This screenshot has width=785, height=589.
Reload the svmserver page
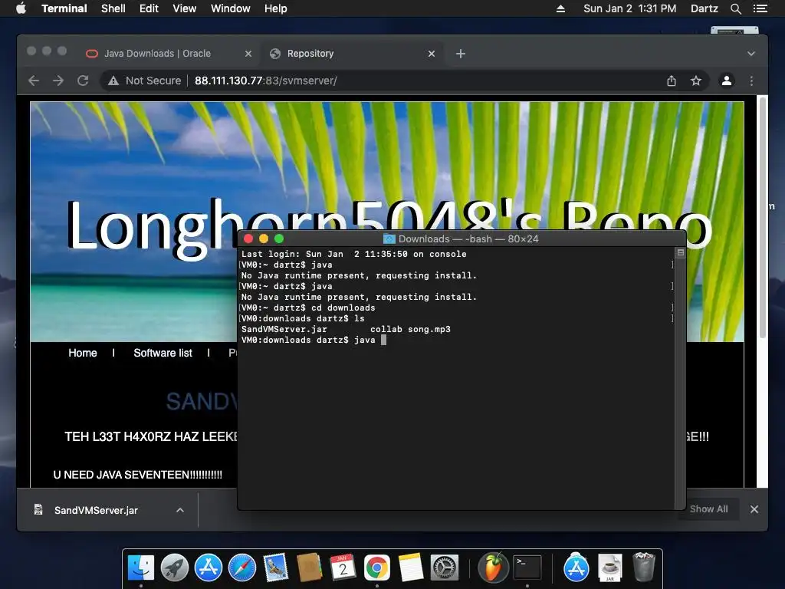coord(83,81)
